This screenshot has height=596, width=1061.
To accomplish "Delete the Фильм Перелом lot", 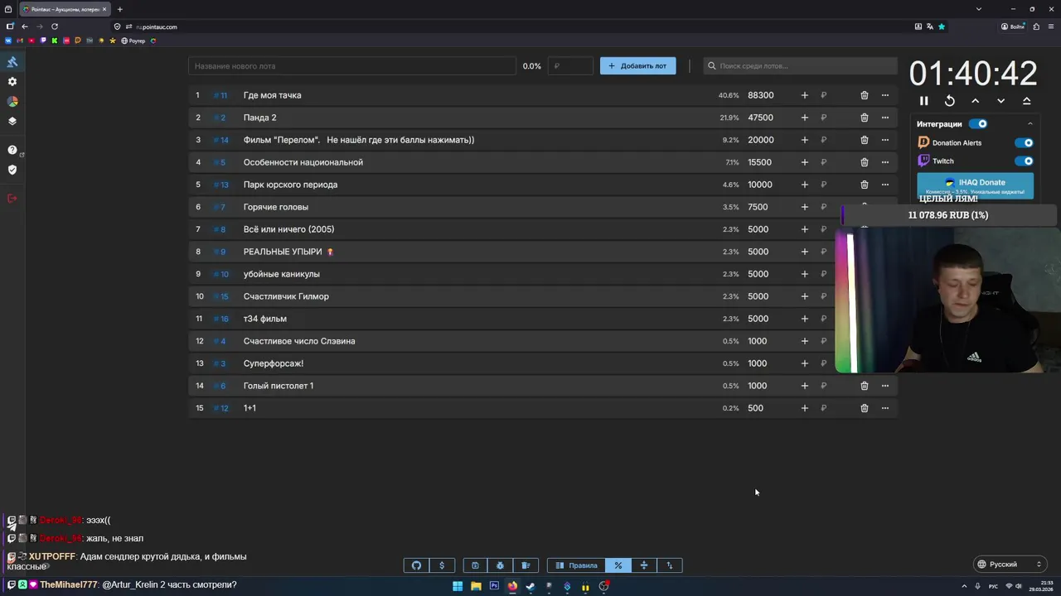I will click(x=865, y=140).
